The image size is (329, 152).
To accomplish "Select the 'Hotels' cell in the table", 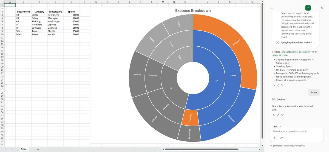I will click(x=55, y=34).
